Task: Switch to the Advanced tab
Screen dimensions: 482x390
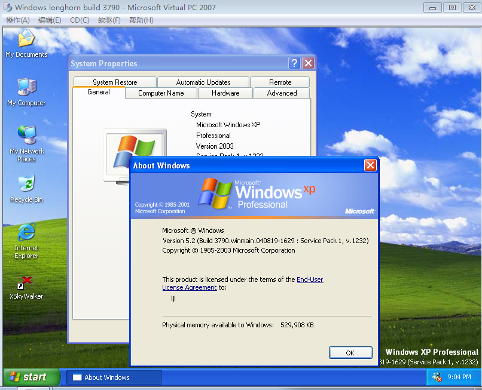Action: coord(282,93)
